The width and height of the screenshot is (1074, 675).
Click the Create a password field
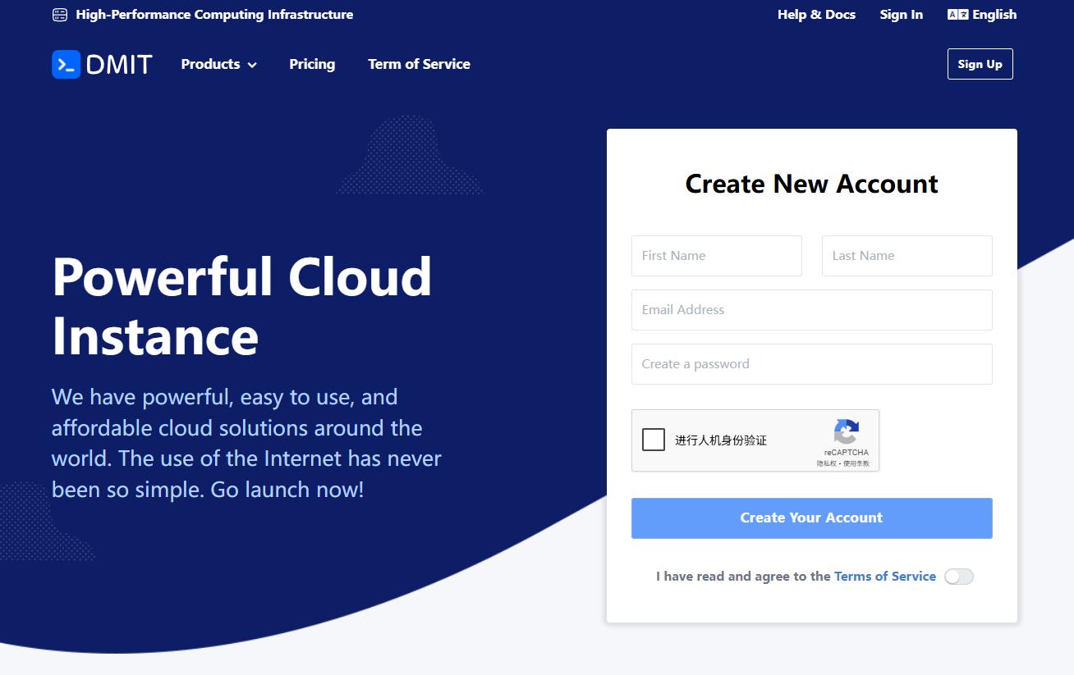point(811,364)
